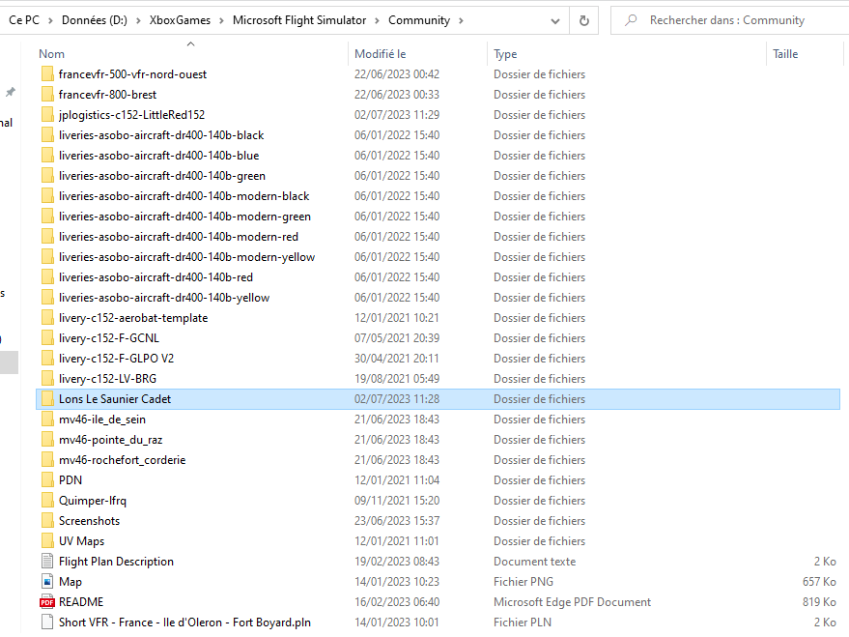The height and width of the screenshot is (637, 849).
Task: Select the folder icon of mv46-pointe_du_raz
Action: tap(47, 439)
